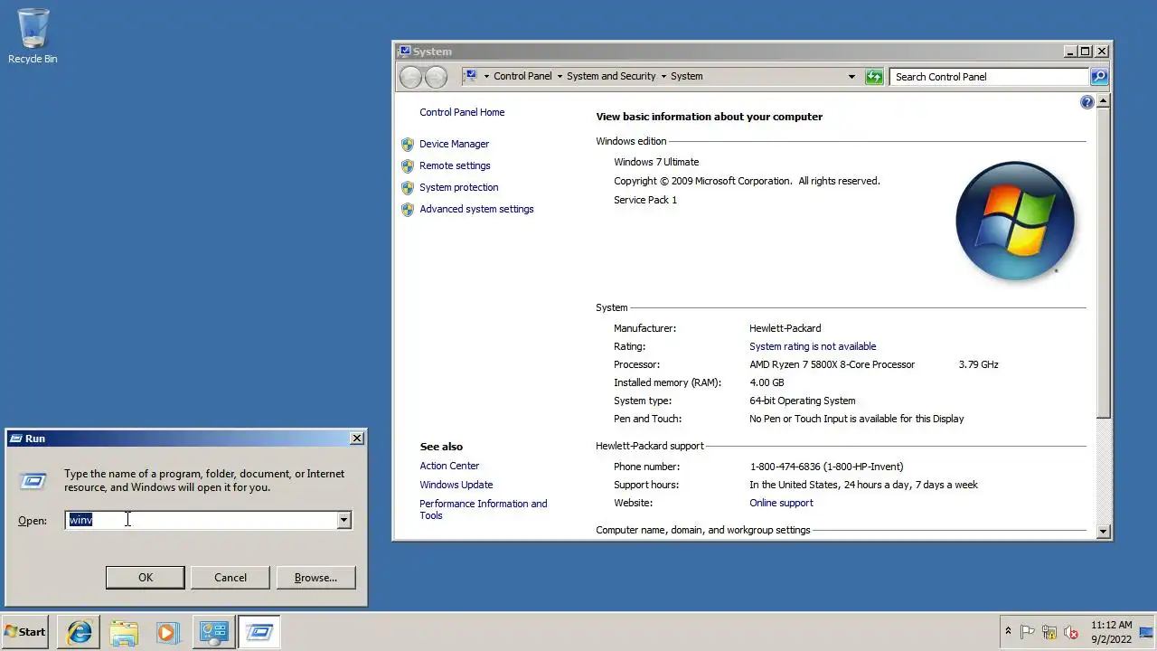Select the Run dialog taskbar icon
This screenshot has height=651, width=1157.
tap(259, 632)
